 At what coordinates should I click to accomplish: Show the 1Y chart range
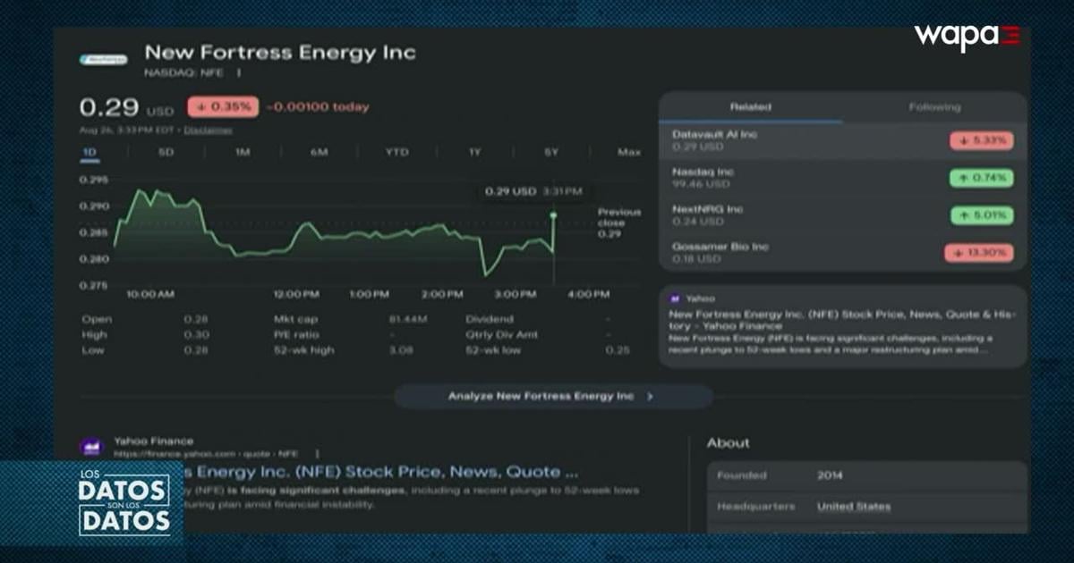(x=474, y=153)
